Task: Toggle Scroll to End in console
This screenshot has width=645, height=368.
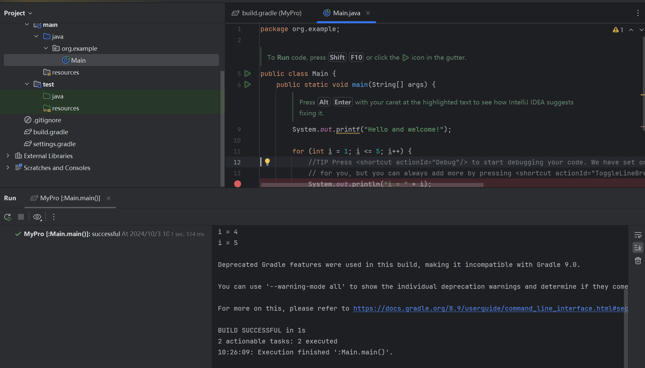Action: (638, 248)
